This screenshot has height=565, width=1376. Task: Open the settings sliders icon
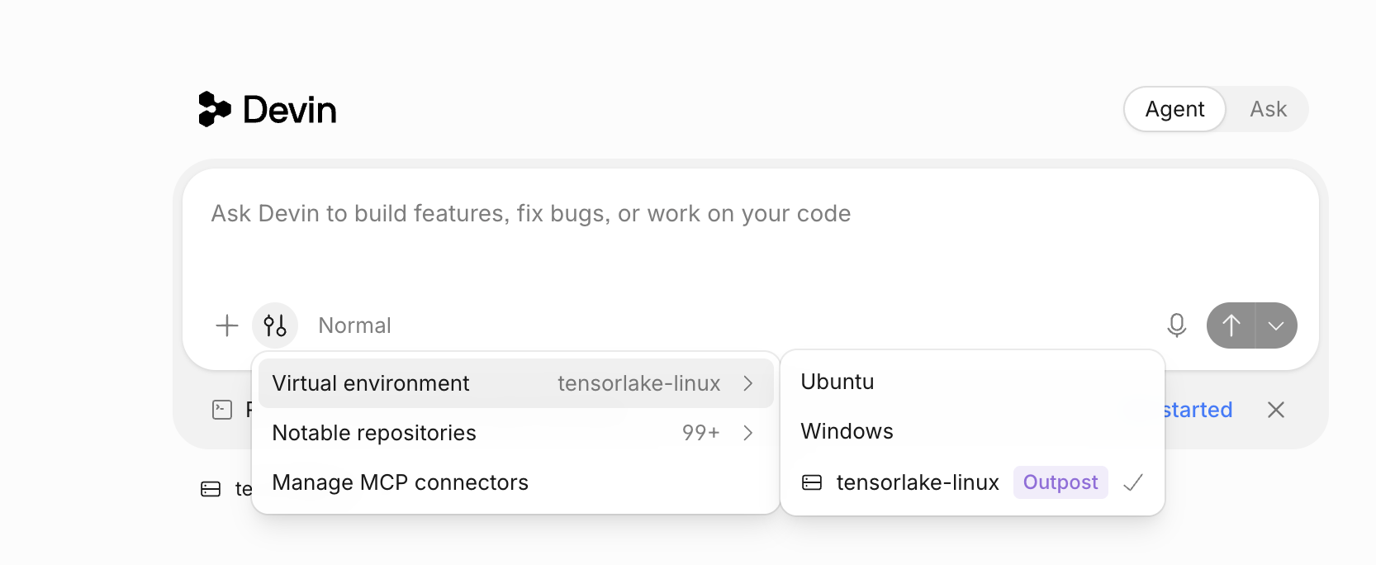[x=275, y=325]
